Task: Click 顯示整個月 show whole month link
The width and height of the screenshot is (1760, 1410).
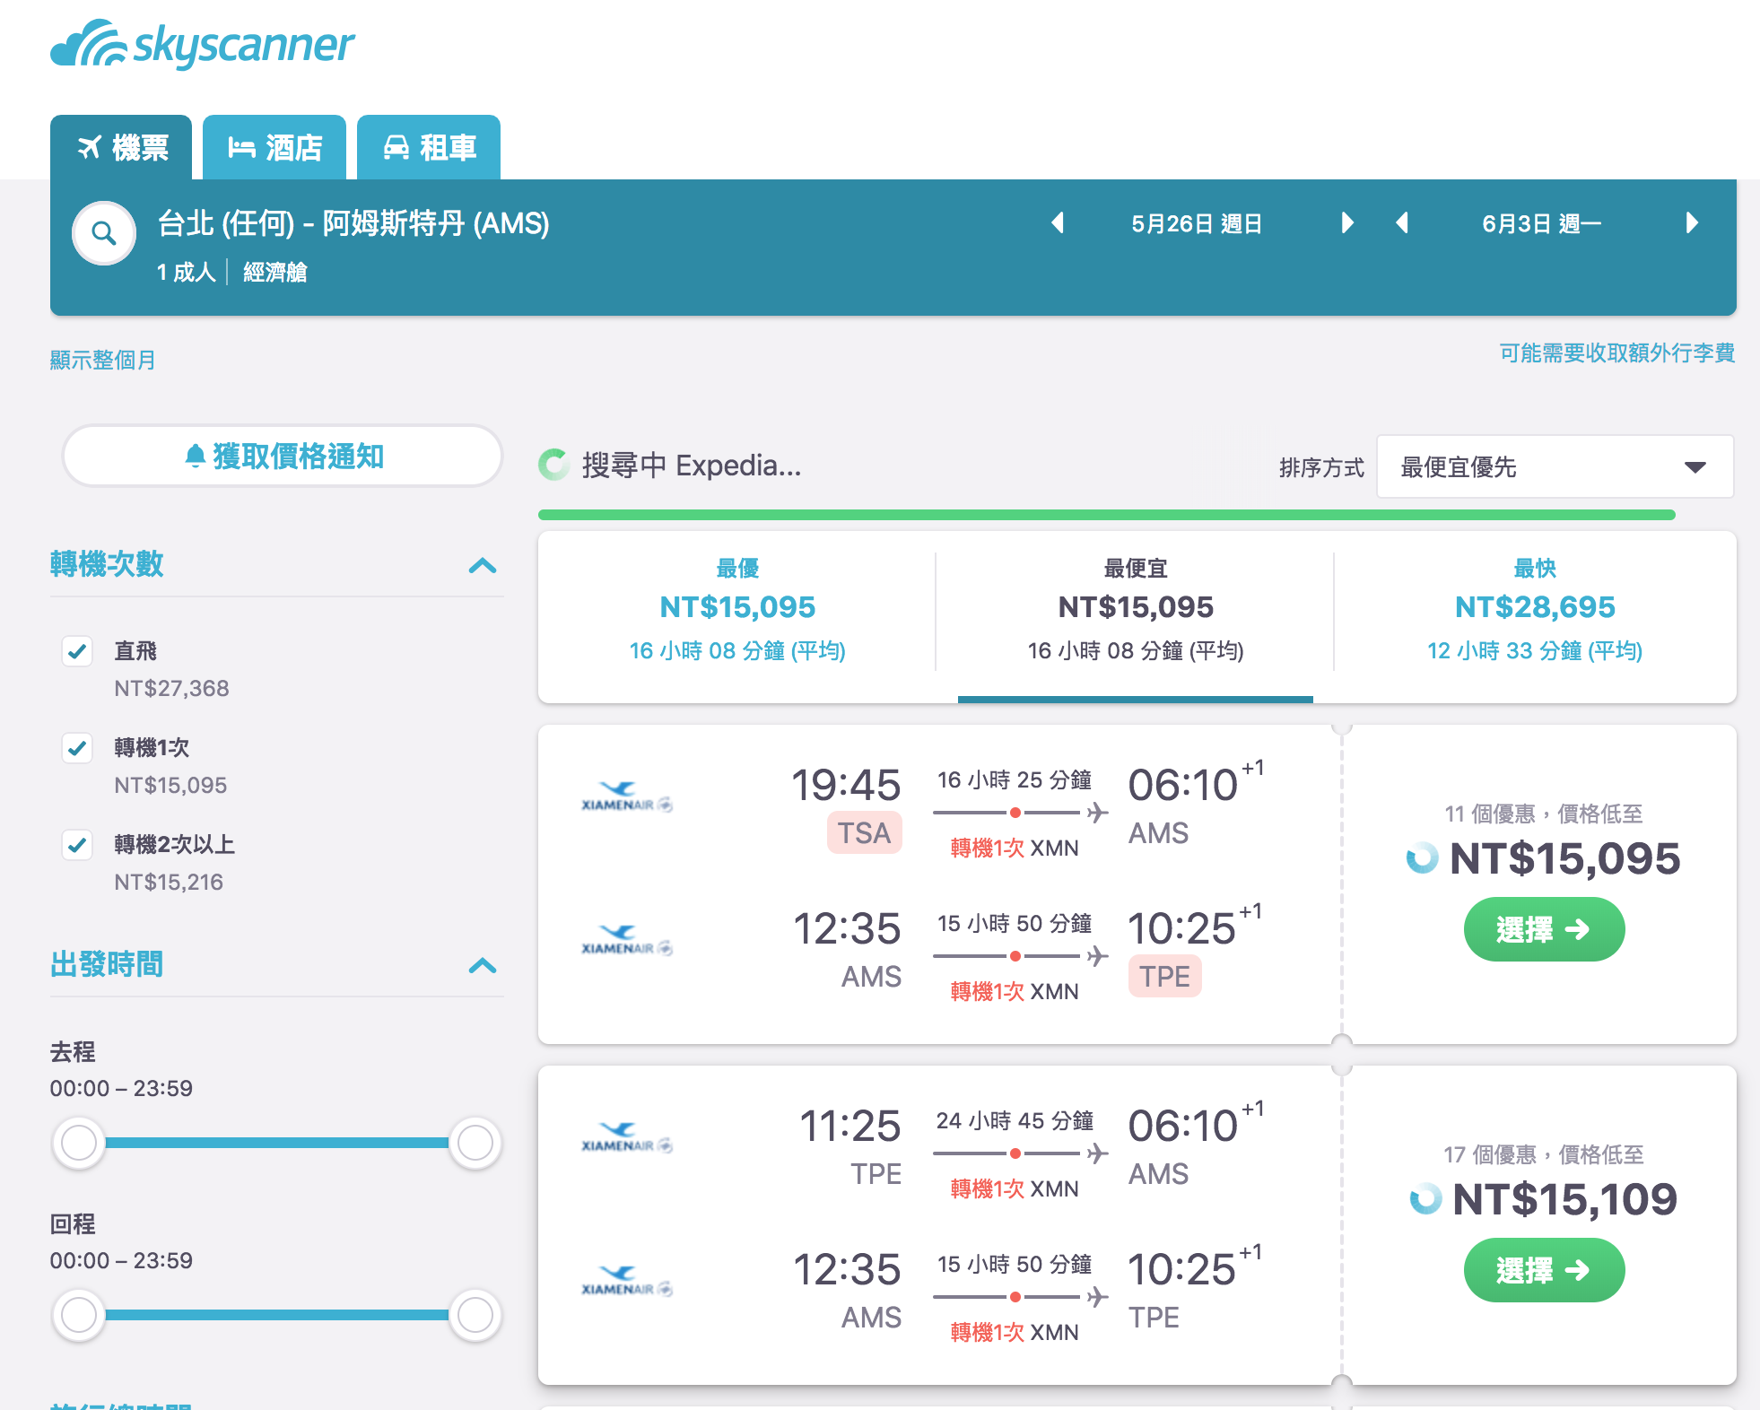Action: (x=102, y=360)
